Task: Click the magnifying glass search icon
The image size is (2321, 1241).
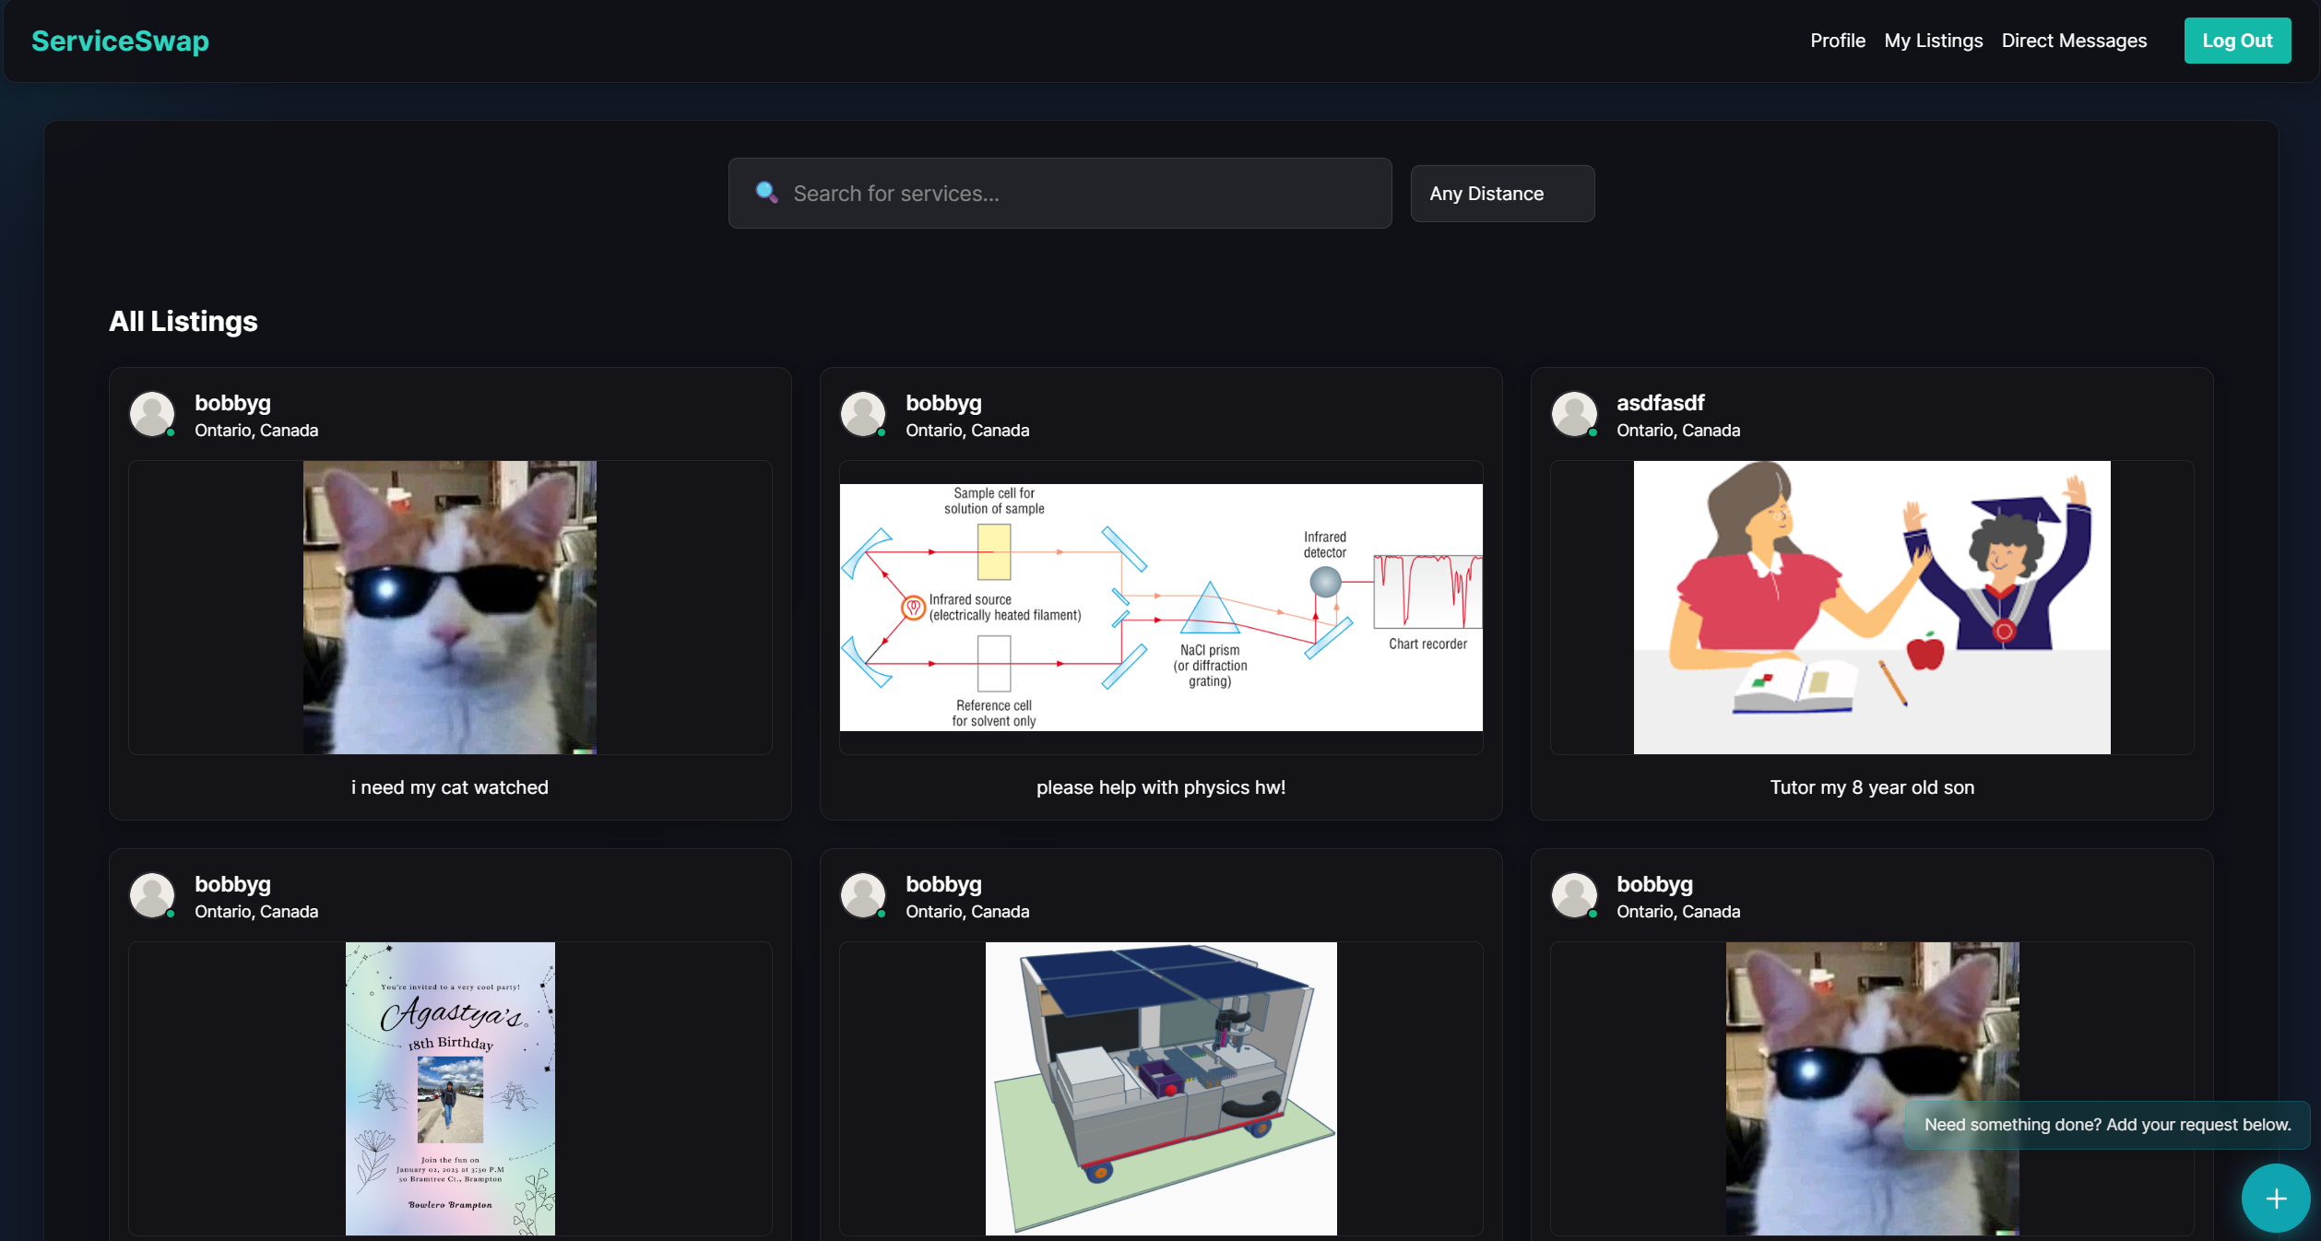Action: [766, 193]
